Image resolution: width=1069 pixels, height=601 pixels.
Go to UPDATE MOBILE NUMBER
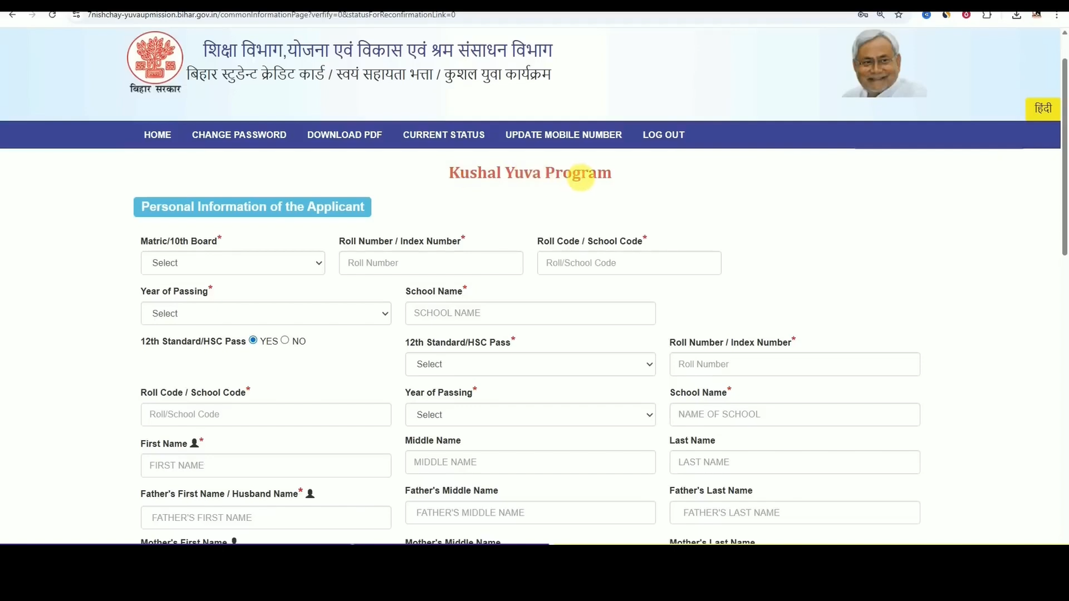(563, 134)
